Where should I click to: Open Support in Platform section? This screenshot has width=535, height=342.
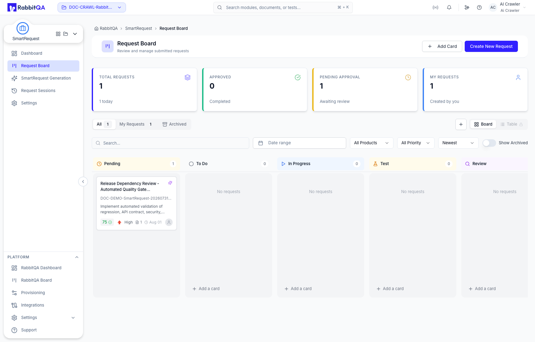coord(43,330)
